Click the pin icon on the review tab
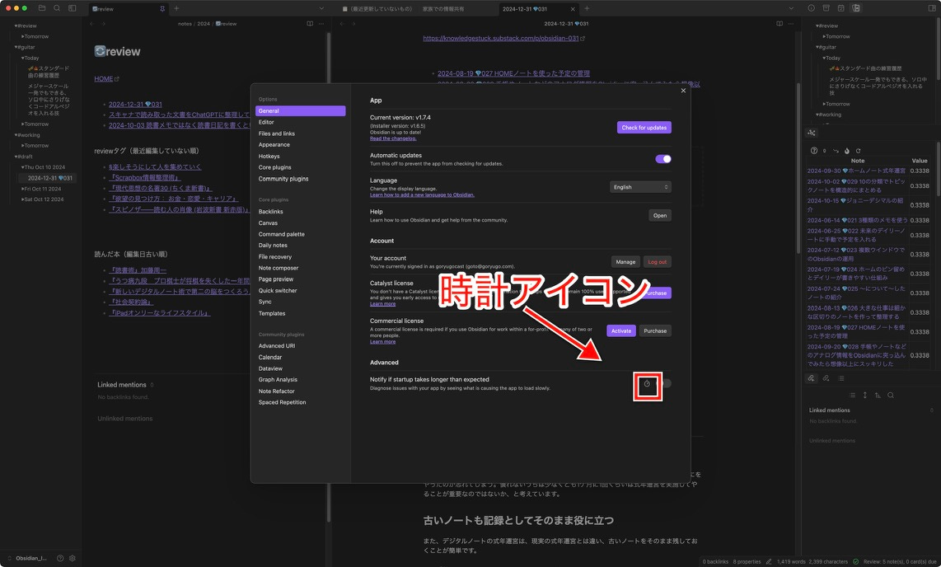The height and width of the screenshot is (567, 941). 162,9
